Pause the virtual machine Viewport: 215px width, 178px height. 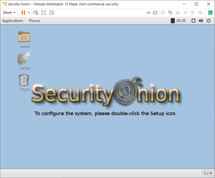click(23, 13)
